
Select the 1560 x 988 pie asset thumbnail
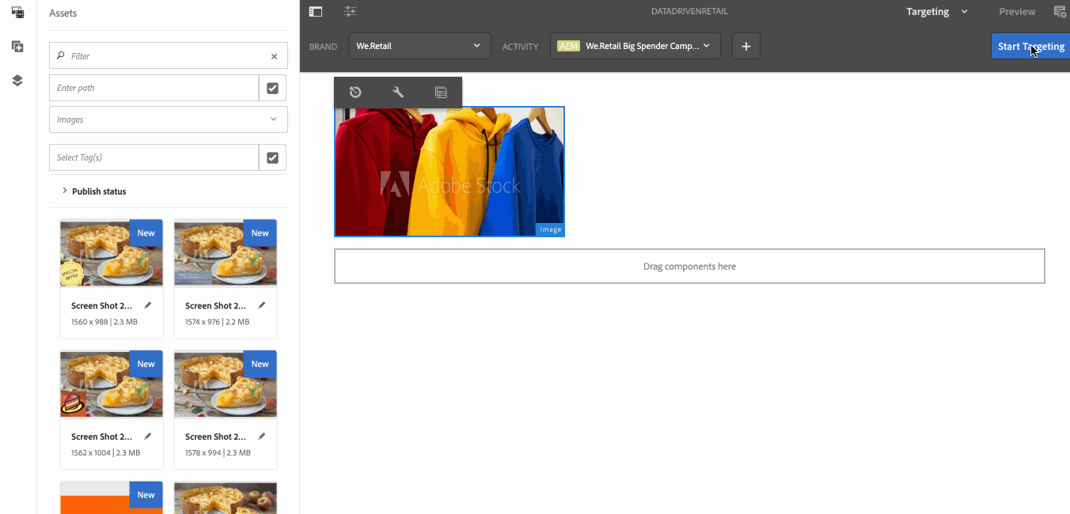pos(112,251)
